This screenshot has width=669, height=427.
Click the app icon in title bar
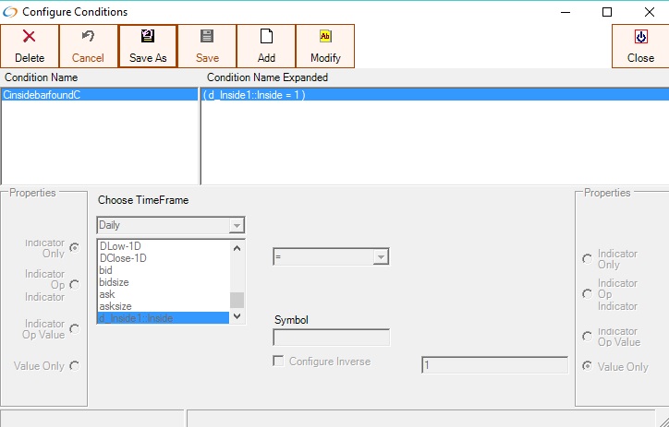(10, 12)
